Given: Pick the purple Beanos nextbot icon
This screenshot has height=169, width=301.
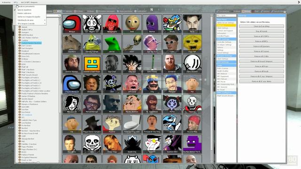Looking at the screenshot, I should [152, 24].
